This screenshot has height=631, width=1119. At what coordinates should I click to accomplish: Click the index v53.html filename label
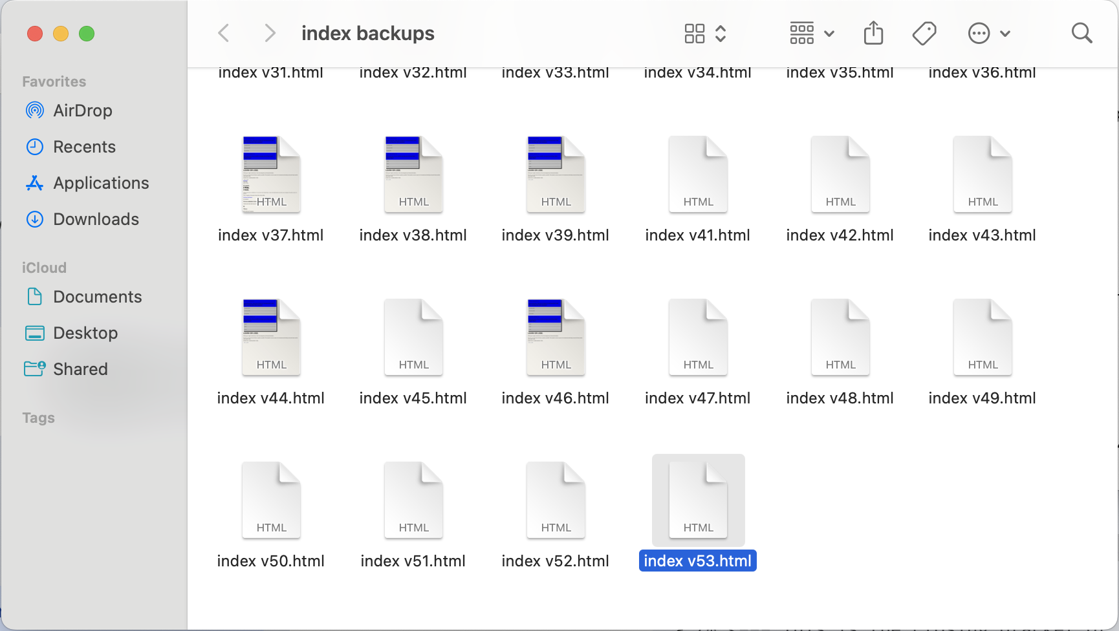tap(697, 561)
